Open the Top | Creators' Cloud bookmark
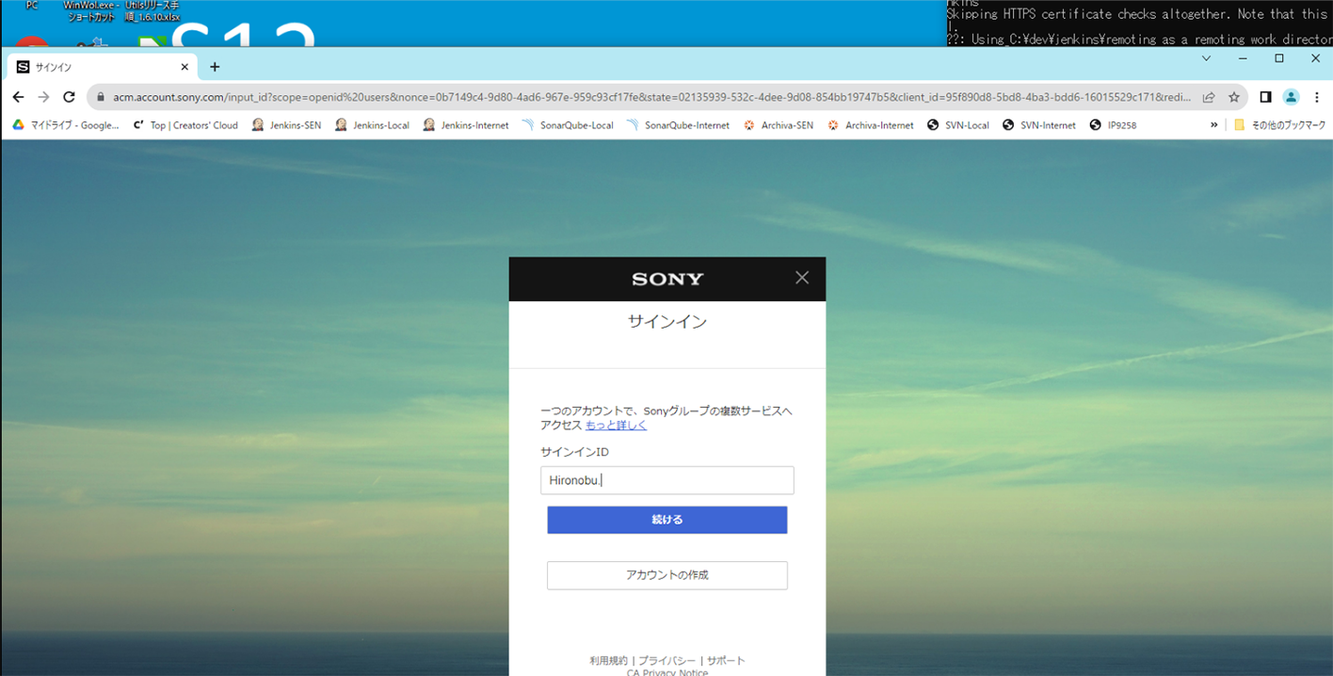This screenshot has width=1333, height=676. (x=186, y=125)
